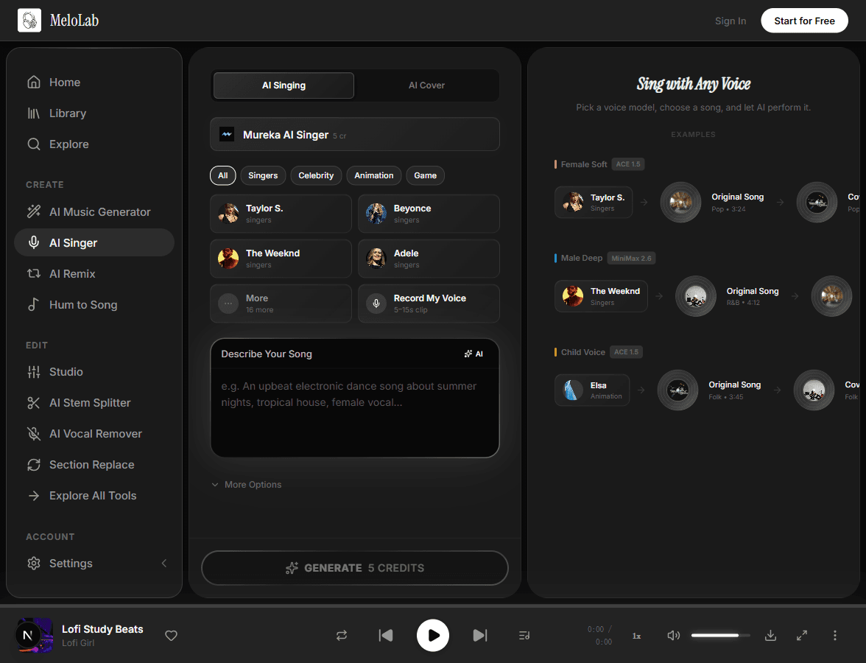Click AI sparkle button in Describe Your Song

coord(474,354)
